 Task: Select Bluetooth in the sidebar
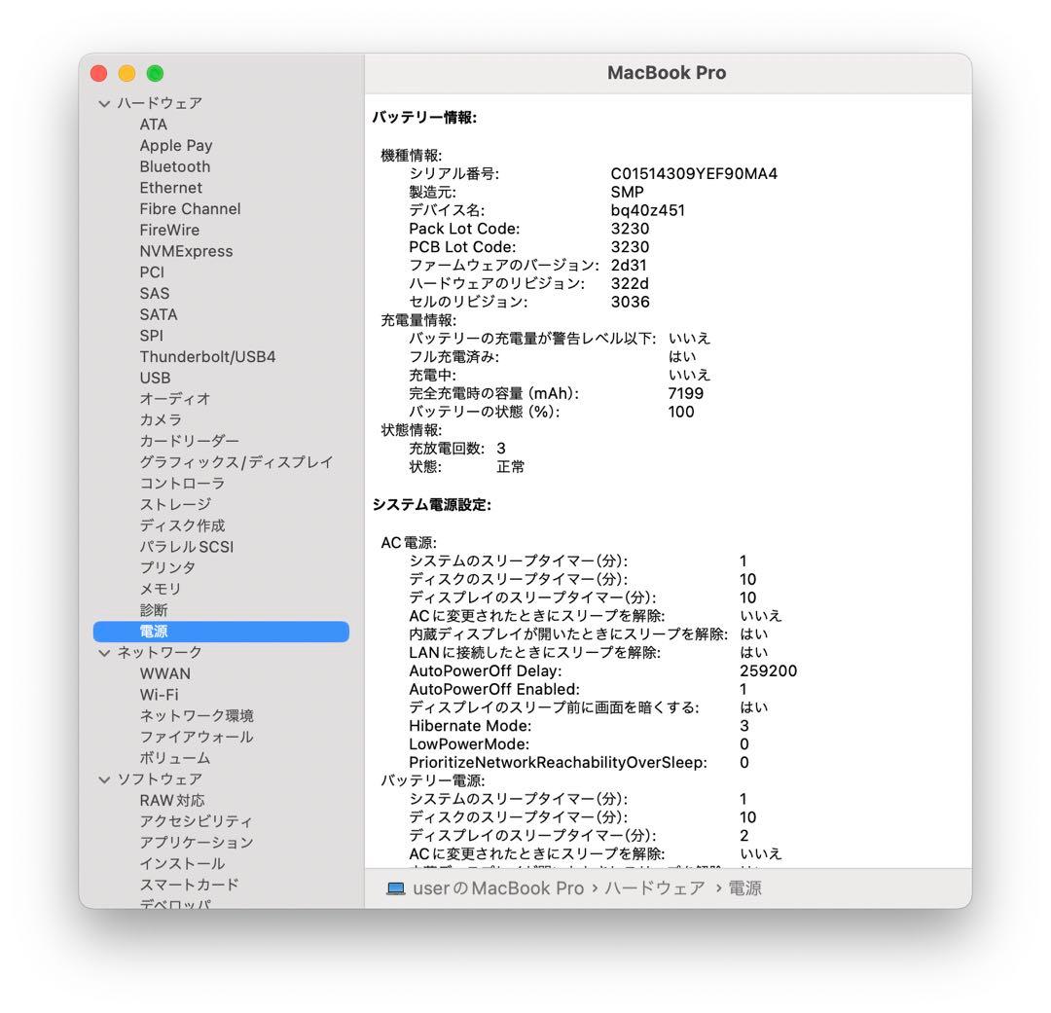(x=175, y=166)
